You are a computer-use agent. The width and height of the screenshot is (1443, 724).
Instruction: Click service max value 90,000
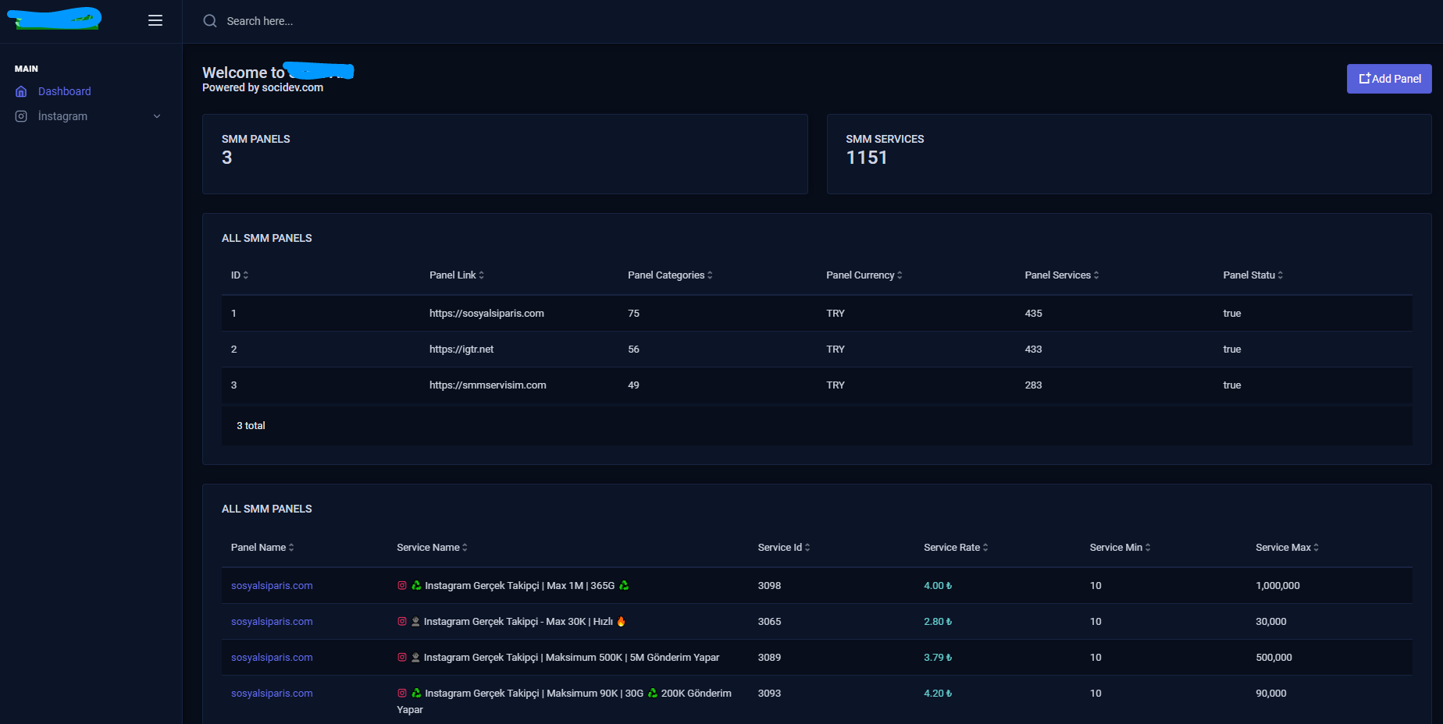[1270, 693]
